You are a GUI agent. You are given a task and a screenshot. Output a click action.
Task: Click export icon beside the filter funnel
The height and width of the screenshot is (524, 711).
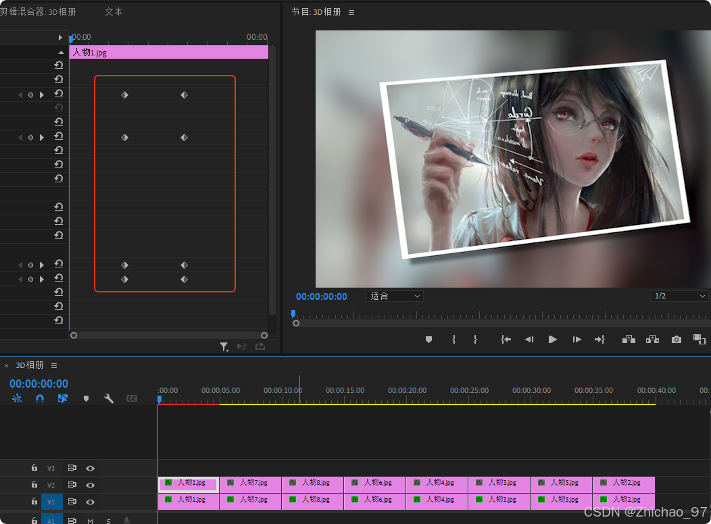pos(260,346)
